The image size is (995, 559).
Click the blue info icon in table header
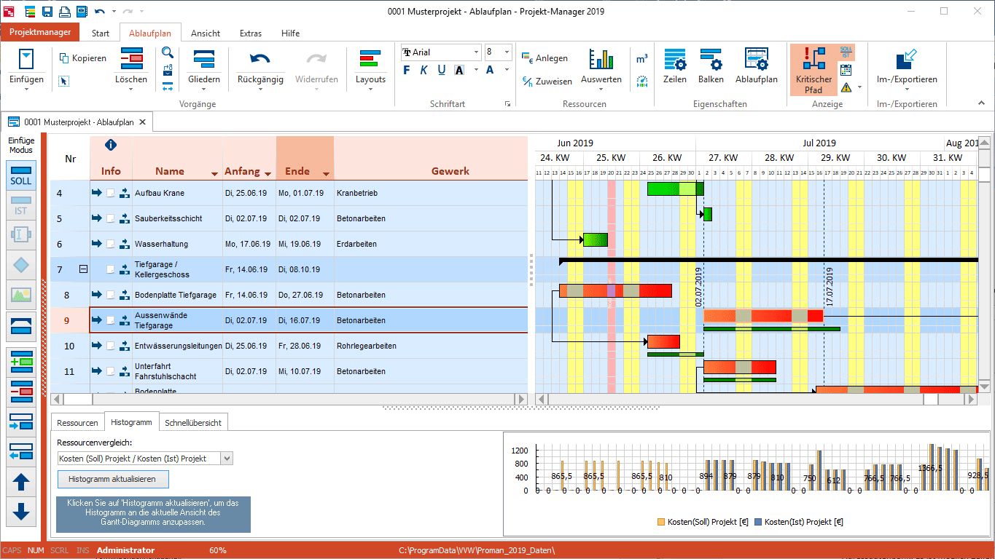coord(111,145)
